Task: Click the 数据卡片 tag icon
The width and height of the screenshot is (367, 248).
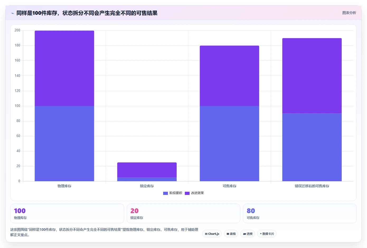Action: [261, 234]
